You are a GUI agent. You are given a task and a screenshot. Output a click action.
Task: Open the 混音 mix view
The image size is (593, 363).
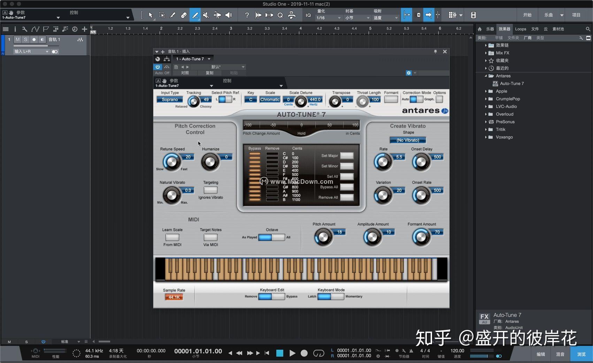tap(560, 354)
